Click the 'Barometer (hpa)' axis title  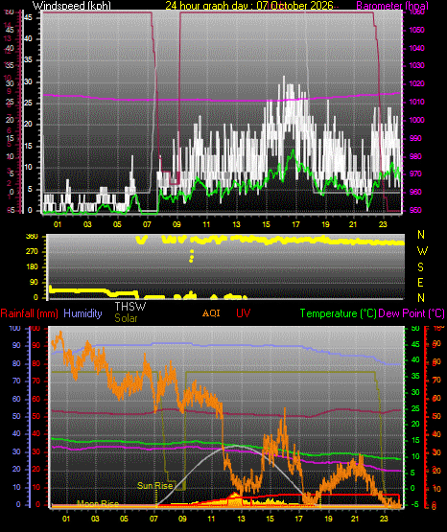tap(392, 6)
